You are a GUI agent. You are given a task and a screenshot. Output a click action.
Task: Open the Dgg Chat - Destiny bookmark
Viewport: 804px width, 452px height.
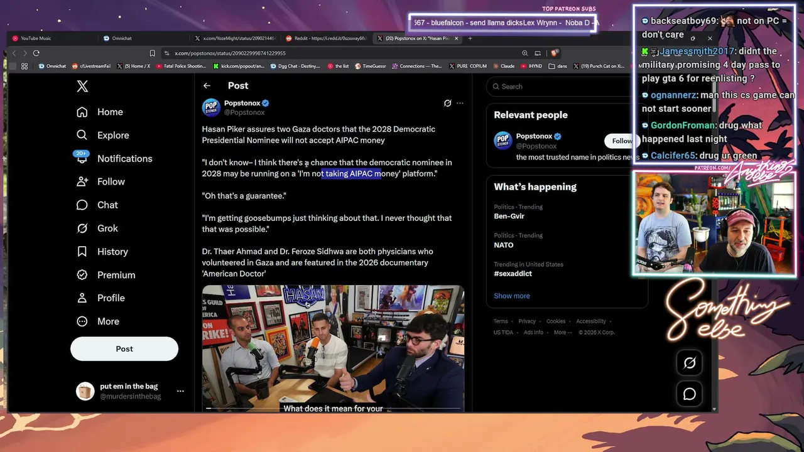pyautogui.click(x=295, y=66)
